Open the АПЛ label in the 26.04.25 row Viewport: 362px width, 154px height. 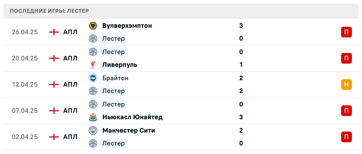point(70,32)
